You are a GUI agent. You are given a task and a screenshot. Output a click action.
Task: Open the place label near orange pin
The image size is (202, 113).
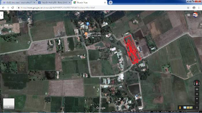click(x=94, y=34)
